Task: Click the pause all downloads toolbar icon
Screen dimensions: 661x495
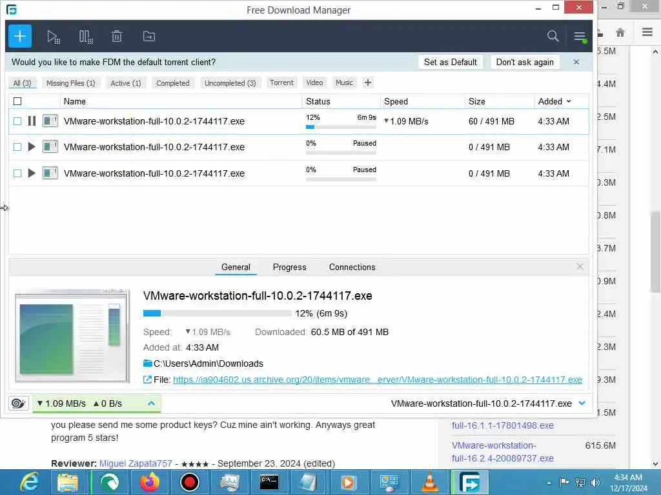Action: tap(86, 37)
